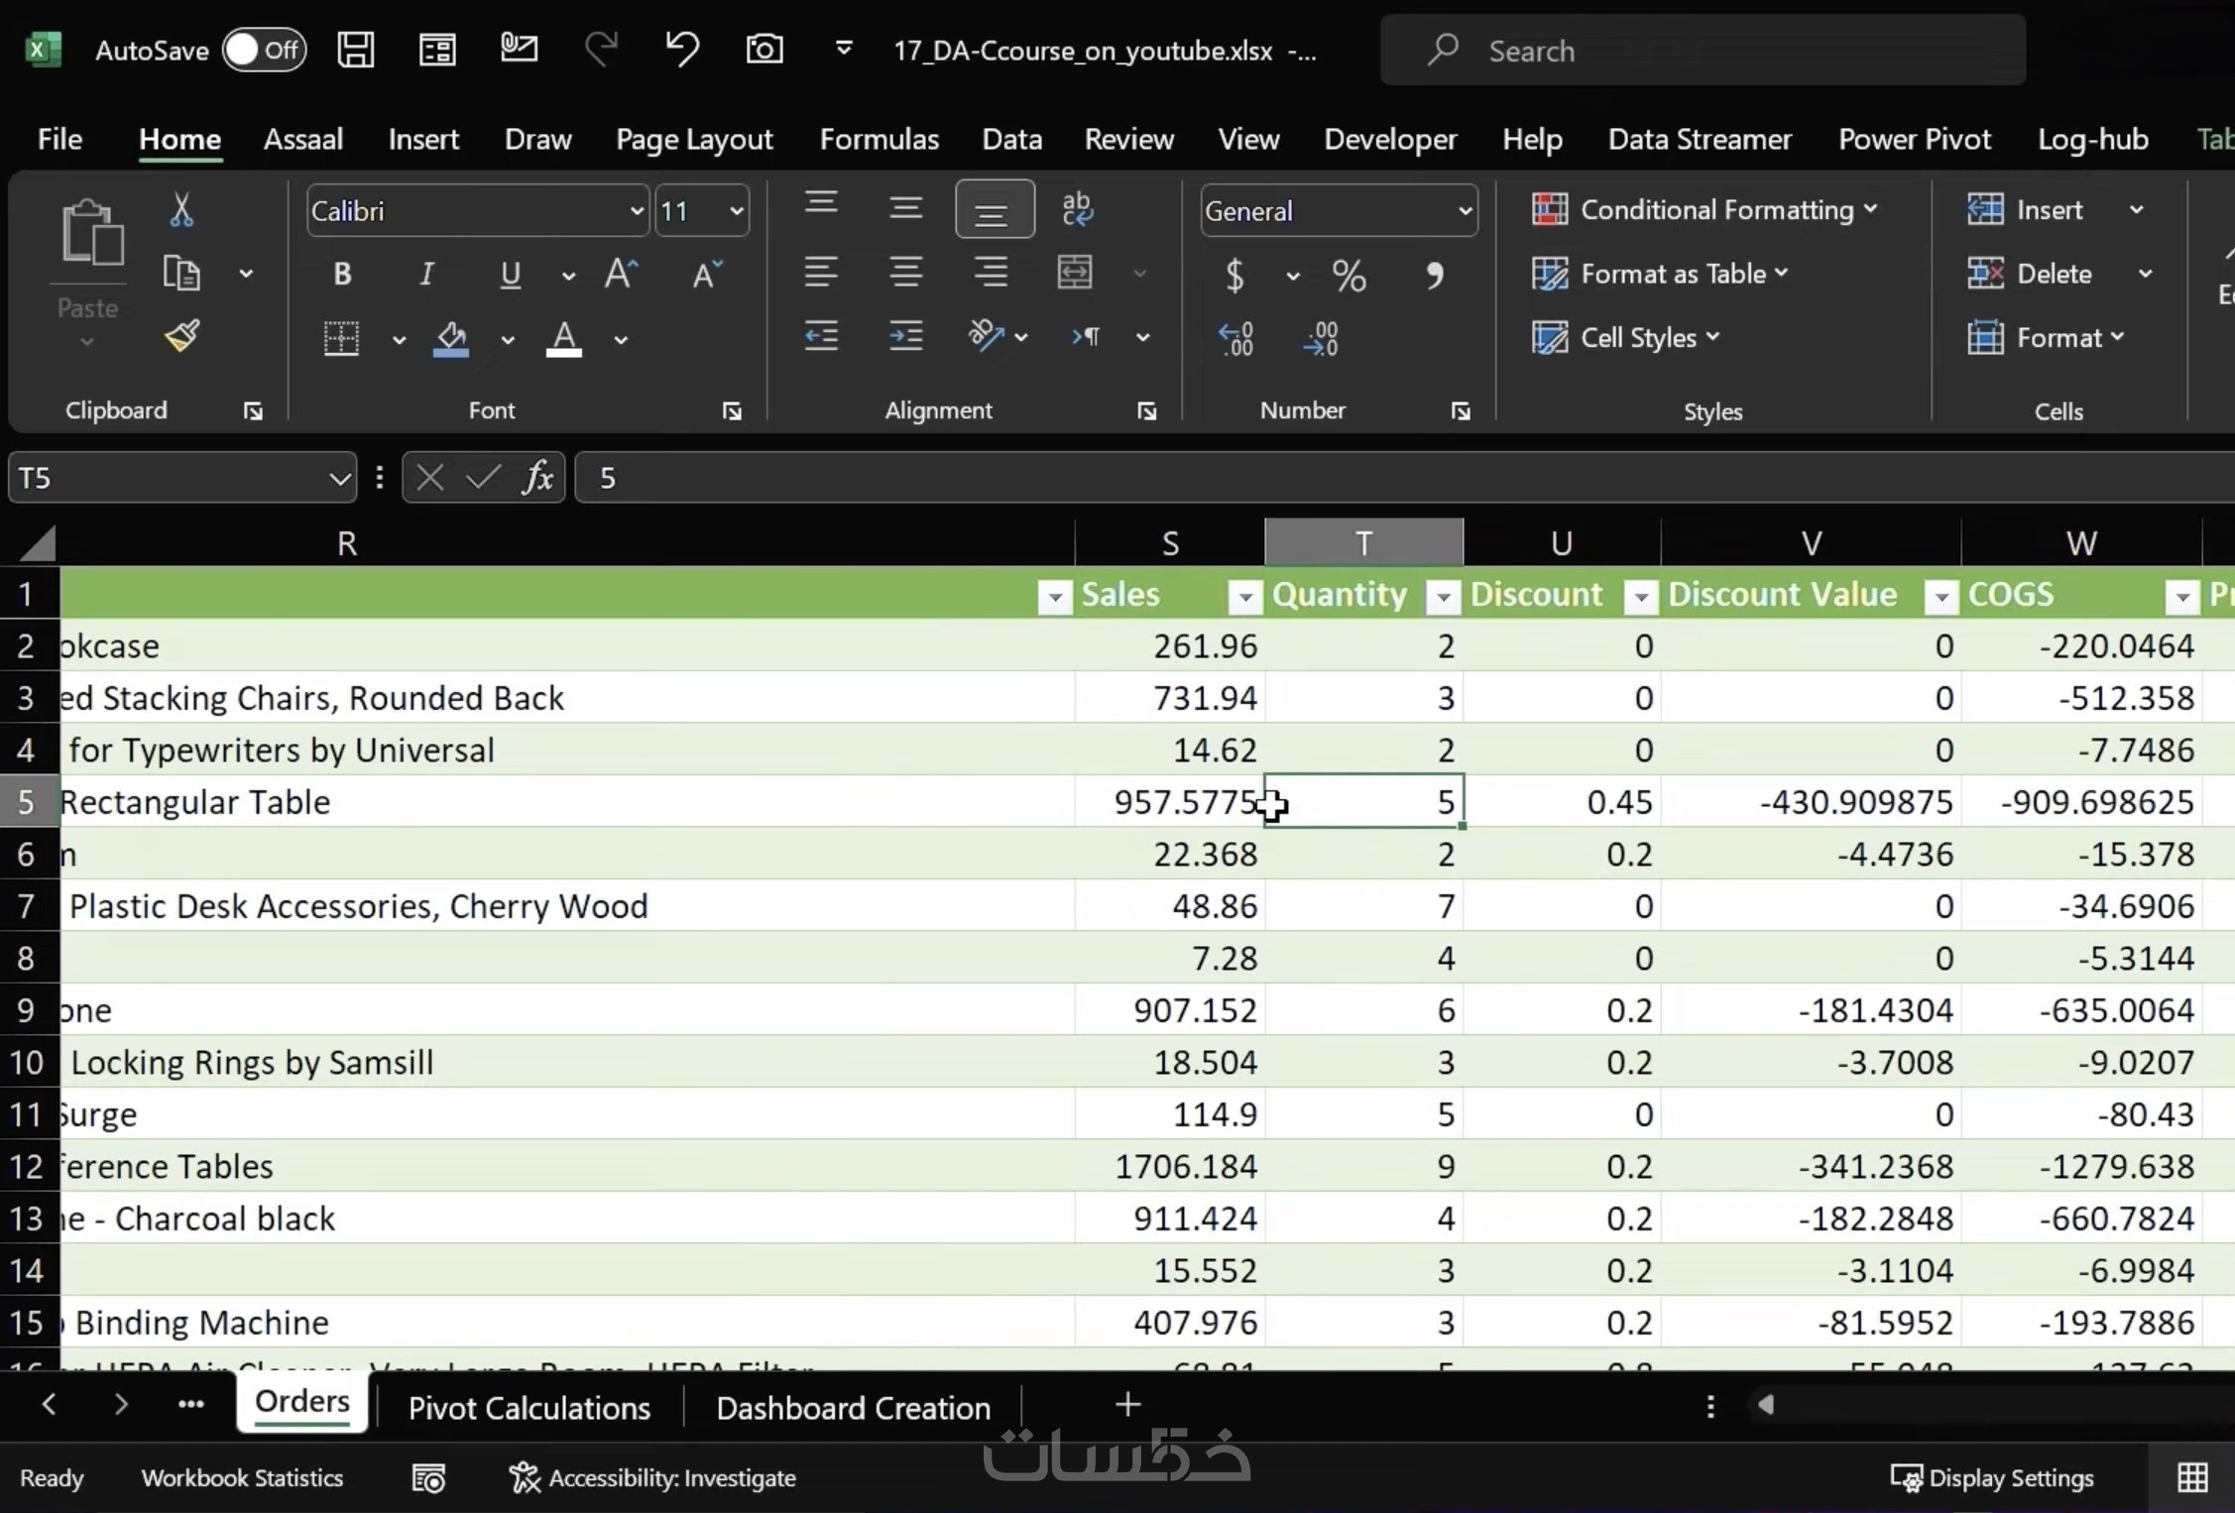
Task: Click the Insert Function fx icon
Action: 536,479
